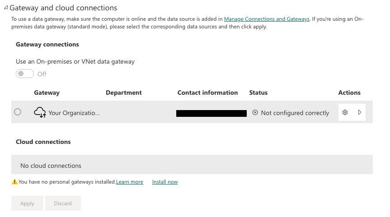Click the Not configured correctly status text
Viewport: 390px width, 217px height.
[x=295, y=113]
